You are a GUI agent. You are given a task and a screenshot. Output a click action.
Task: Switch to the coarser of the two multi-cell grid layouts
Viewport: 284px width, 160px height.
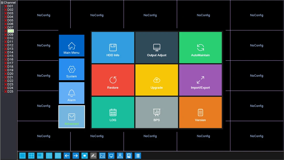(x=49, y=156)
